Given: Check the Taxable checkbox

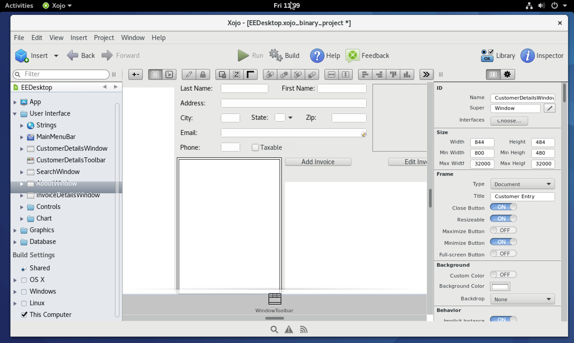Looking at the screenshot, I should 255,148.
